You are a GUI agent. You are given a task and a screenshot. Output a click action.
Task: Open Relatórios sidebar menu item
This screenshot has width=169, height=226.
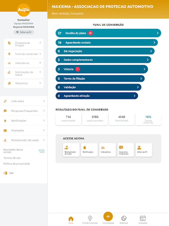tap(24, 83)
